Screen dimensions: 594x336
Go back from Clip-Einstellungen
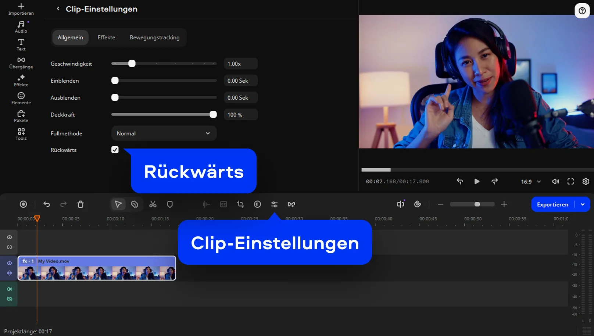tap(58, 9)
